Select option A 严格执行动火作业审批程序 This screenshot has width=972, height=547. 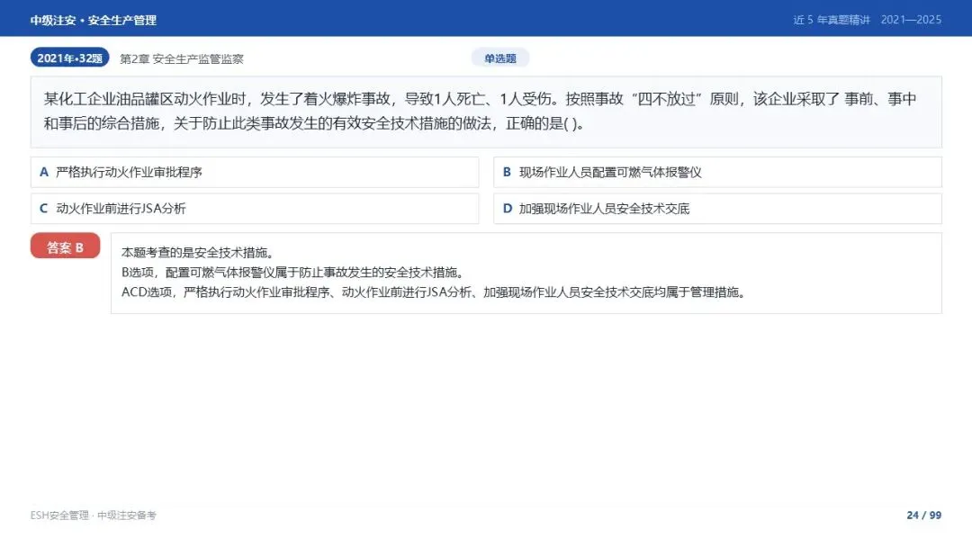(x=255, y=172)
